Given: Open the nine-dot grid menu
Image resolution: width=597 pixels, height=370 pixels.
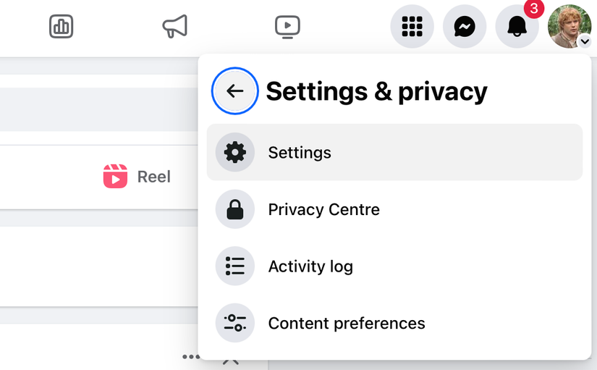Looking at the screenshot, I should [x=412, y=27].
